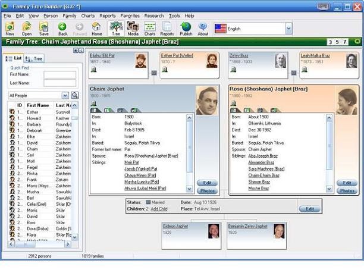
Task: Select Esther Surovell in people list
Action: [x=40, y=112]
